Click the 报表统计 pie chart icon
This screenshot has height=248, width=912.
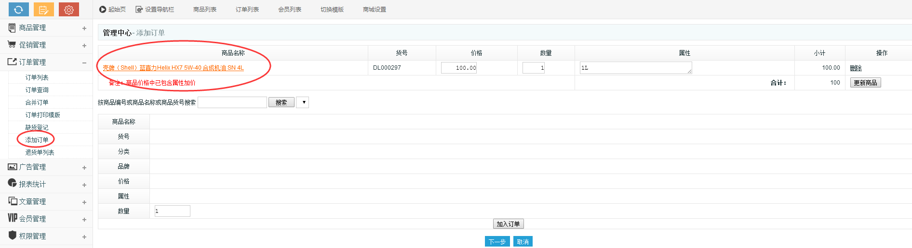tap(13, 183)
